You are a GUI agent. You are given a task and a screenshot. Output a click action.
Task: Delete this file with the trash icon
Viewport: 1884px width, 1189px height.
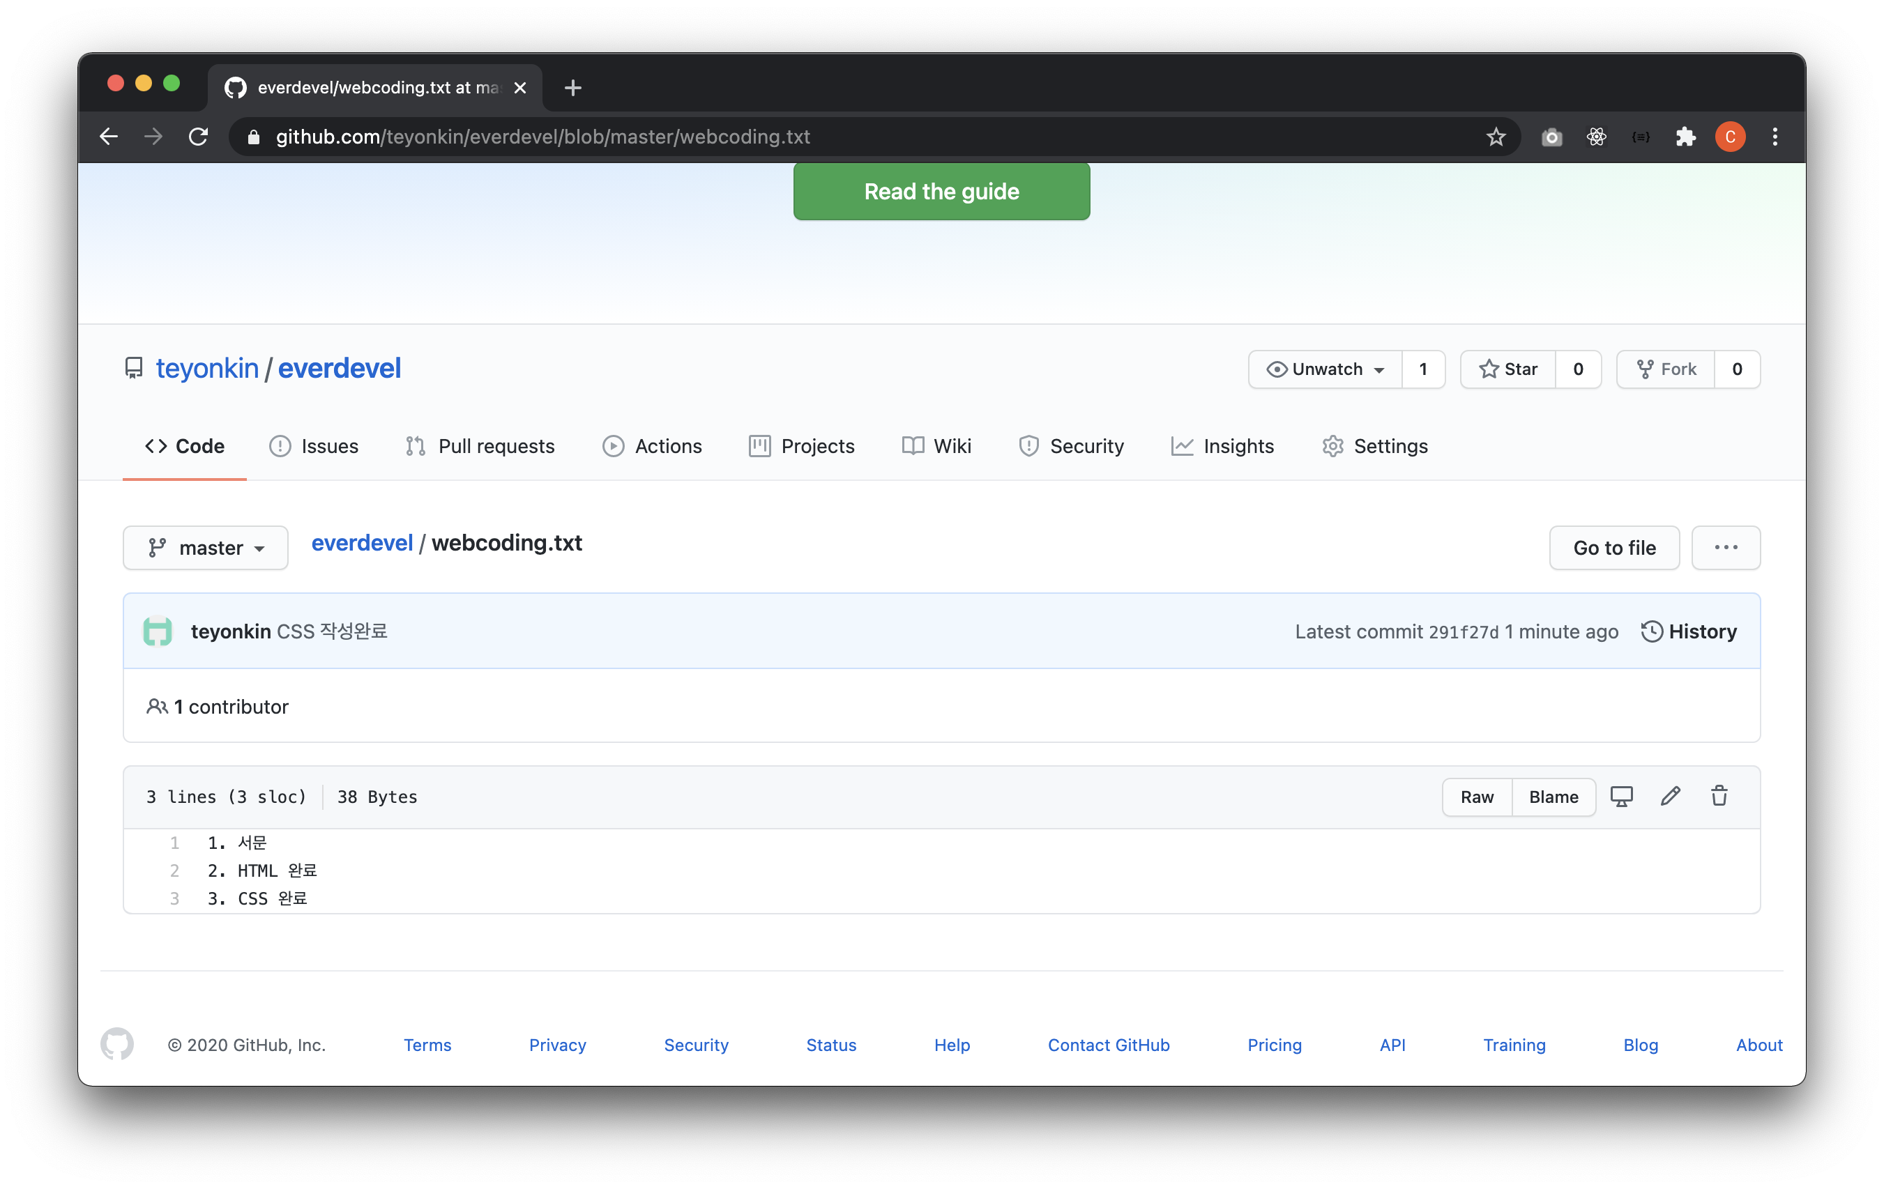(x=1719, y=797)
